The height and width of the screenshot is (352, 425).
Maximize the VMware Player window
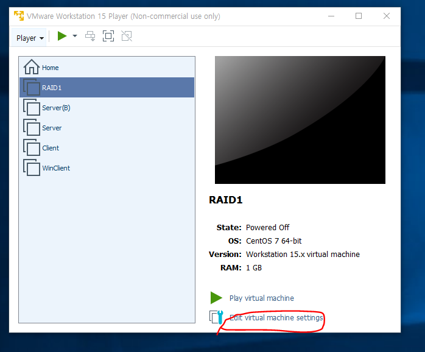point(359,16)
